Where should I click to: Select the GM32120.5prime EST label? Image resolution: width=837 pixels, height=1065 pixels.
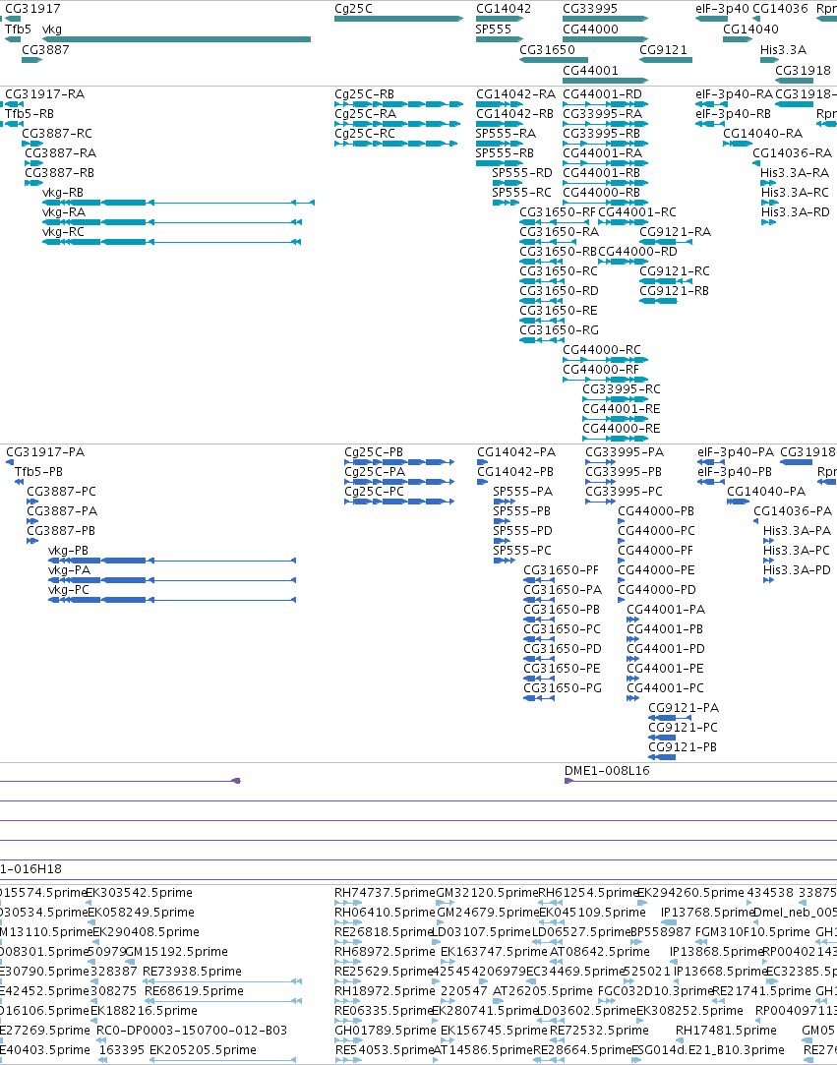(x=487, y=893)
